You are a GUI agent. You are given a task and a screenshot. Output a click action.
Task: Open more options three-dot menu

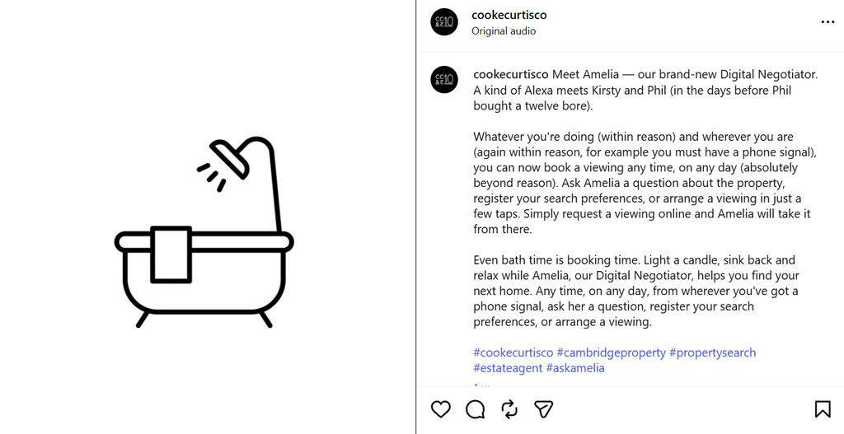(x=828, y=22)
